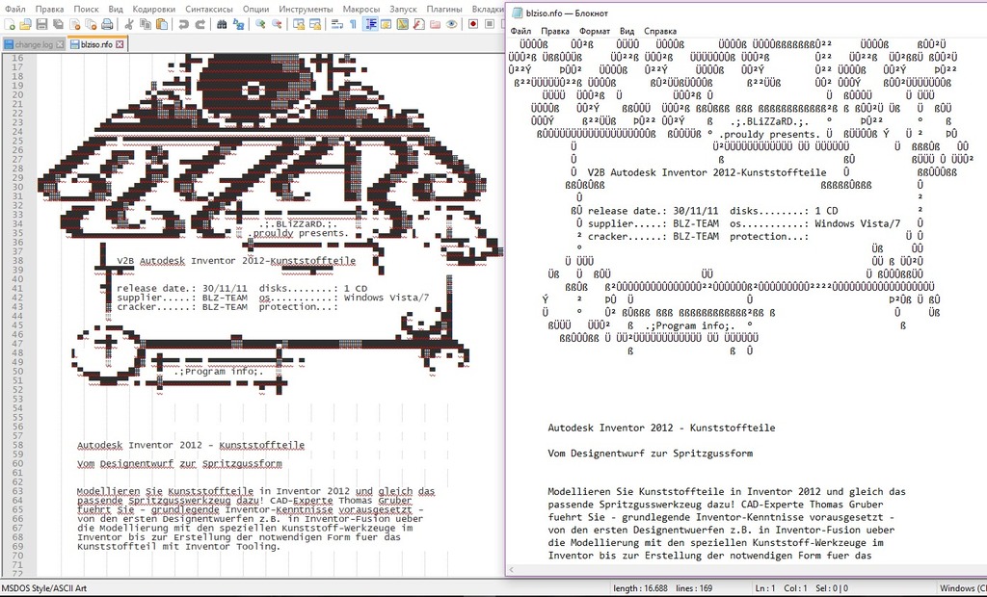This screenshot has width=987, height=597.
Task: Toggle the indent guide button
Action: click(x=371, y=24)
